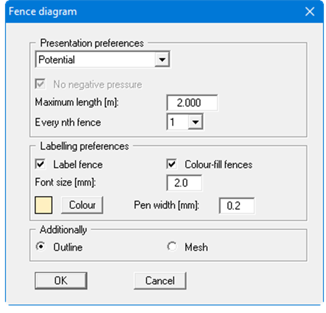Toggle the No negative pressure checkbox

coord(40,85)
